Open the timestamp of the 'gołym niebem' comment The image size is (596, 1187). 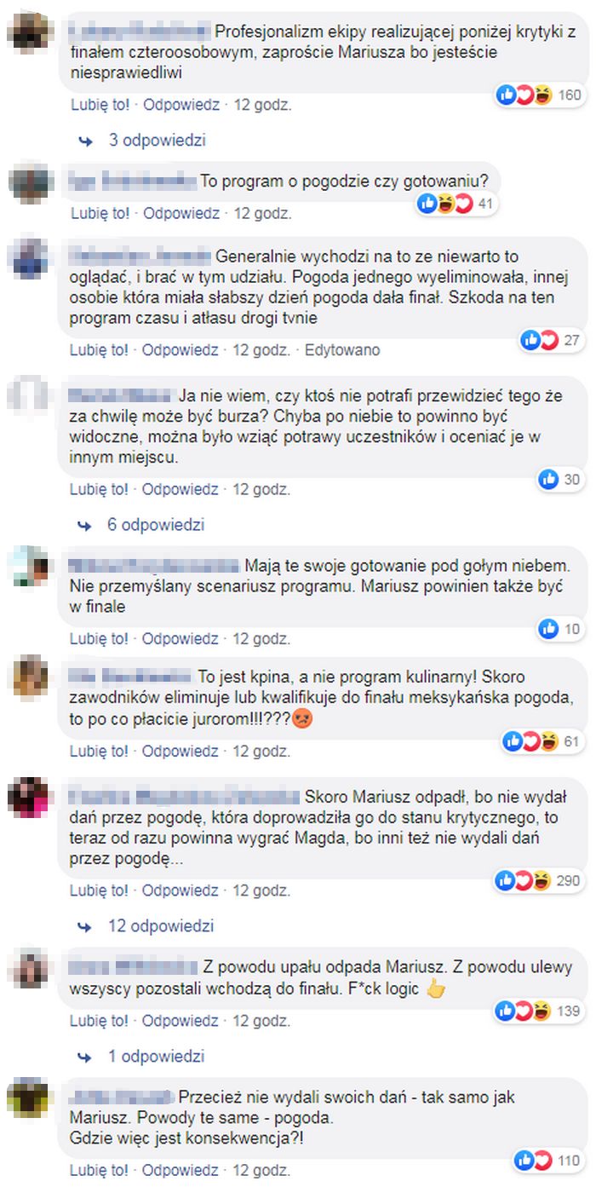click(262, 638)
